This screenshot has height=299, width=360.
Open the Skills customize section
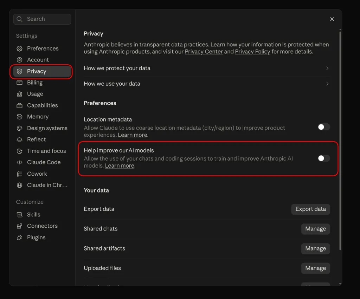click(x=42, y=215)
